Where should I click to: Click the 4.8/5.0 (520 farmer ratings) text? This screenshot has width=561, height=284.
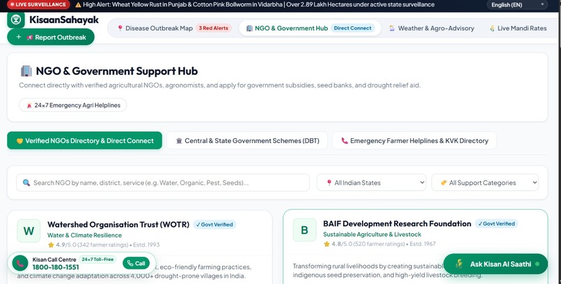click(368, 244)
